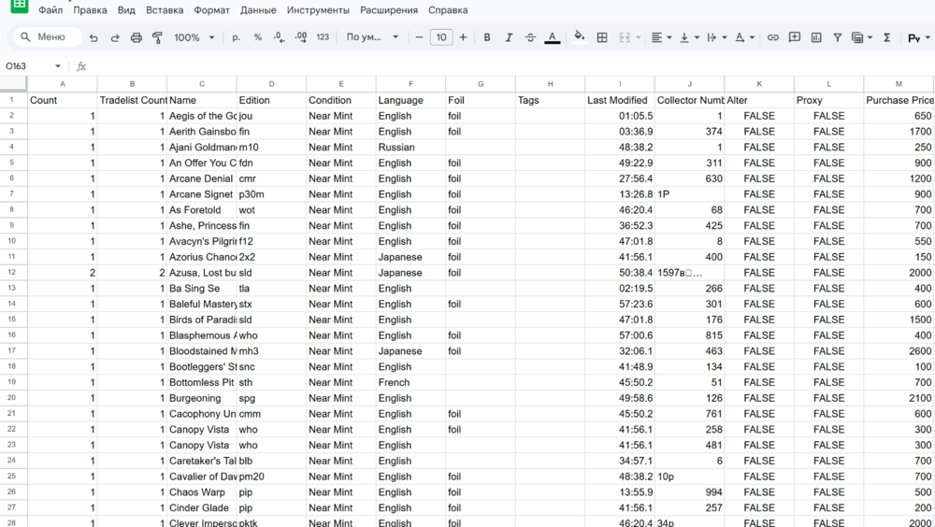Viewport: 935px width, 527px height.
Task: Toggle italic formatting
Action: (x=509, y=37)
